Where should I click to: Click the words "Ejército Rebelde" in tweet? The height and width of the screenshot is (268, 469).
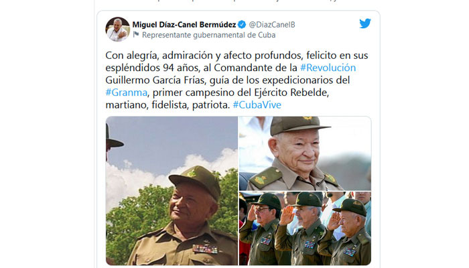(x=291, y=92)
